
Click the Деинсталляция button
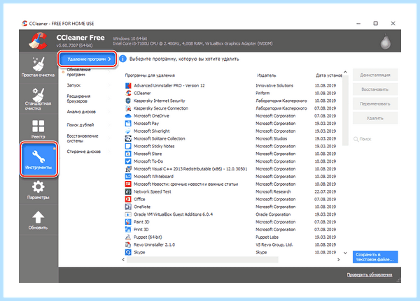(375, 75)
